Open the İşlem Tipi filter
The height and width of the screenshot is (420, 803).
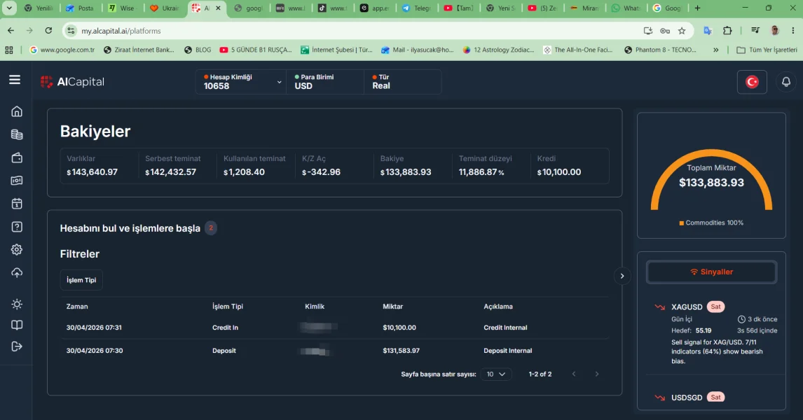pos(81,280)
